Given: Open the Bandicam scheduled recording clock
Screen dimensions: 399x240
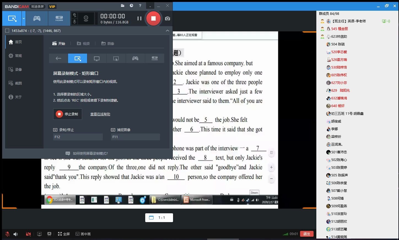Looking at the screenshot, I should [x=131, y=6].
